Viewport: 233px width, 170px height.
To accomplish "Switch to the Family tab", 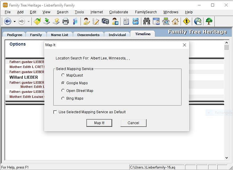I will click(36, 35).
